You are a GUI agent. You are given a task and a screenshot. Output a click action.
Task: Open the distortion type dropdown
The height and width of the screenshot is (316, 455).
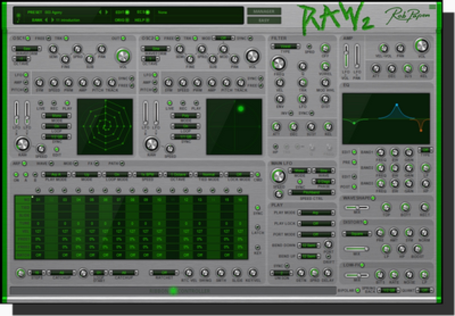point(357,234)
